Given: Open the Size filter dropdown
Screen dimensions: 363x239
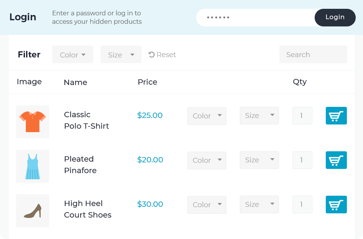Looking at the screenshot, I should click(x=121, y=54).
